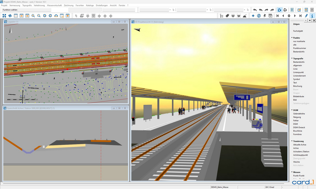Click 'Fachobjekt' in the Zeigen panel

coord(298,31)
